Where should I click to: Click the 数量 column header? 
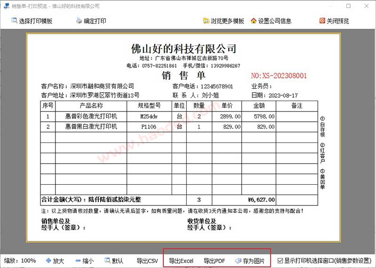(199, 106)
